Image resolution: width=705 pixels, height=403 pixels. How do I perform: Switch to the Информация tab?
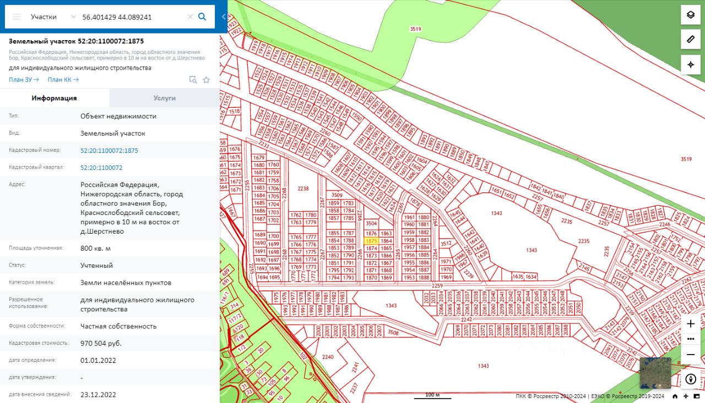[55, 98]
